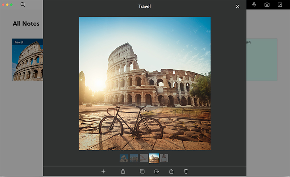Add a new image with the plus icon

103,172
